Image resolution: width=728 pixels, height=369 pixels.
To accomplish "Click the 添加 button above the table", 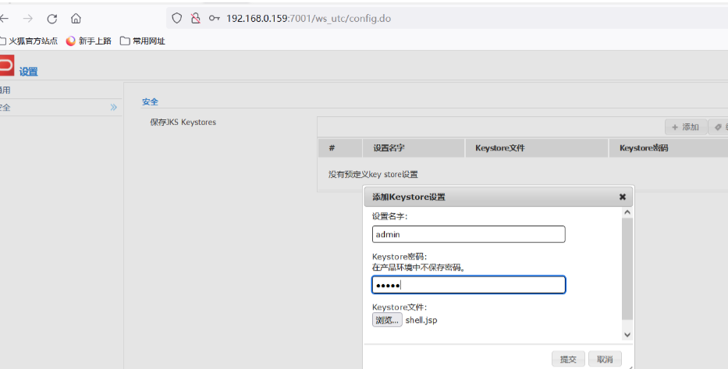I will pos(686,127).
